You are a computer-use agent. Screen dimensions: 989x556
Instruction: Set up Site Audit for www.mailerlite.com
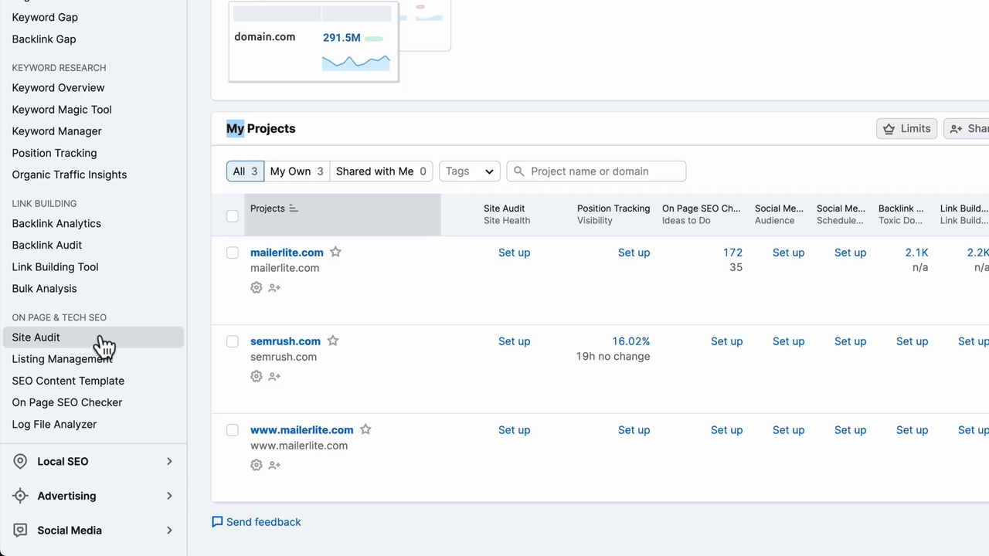[x=514, y=430]
